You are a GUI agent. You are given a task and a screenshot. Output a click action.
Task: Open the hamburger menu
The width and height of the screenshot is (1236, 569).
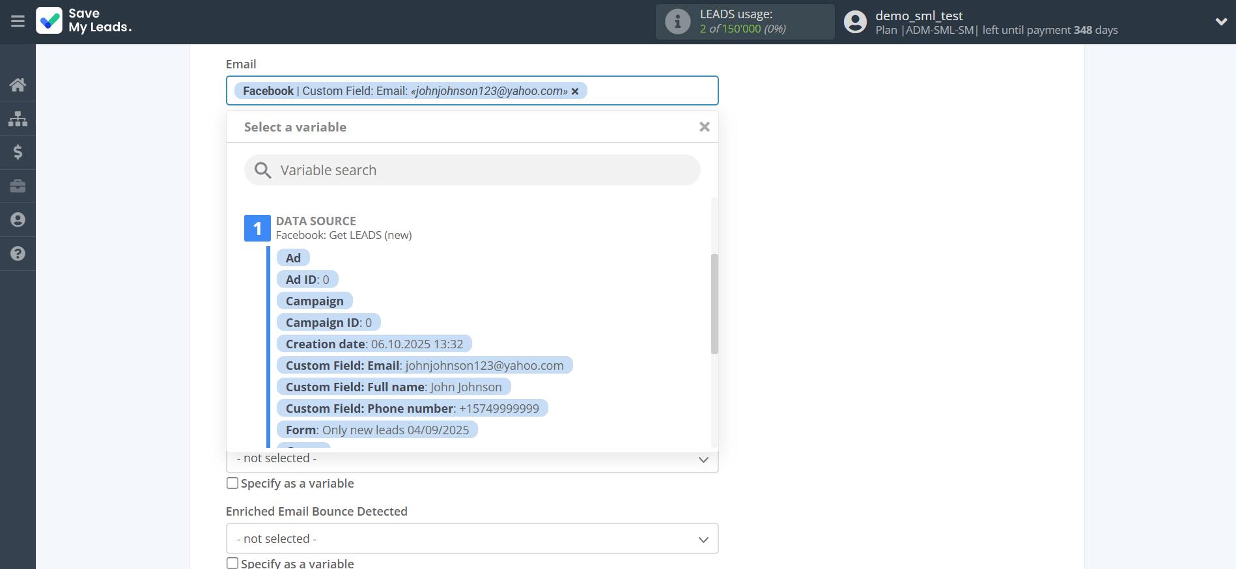tap(18, 21)
